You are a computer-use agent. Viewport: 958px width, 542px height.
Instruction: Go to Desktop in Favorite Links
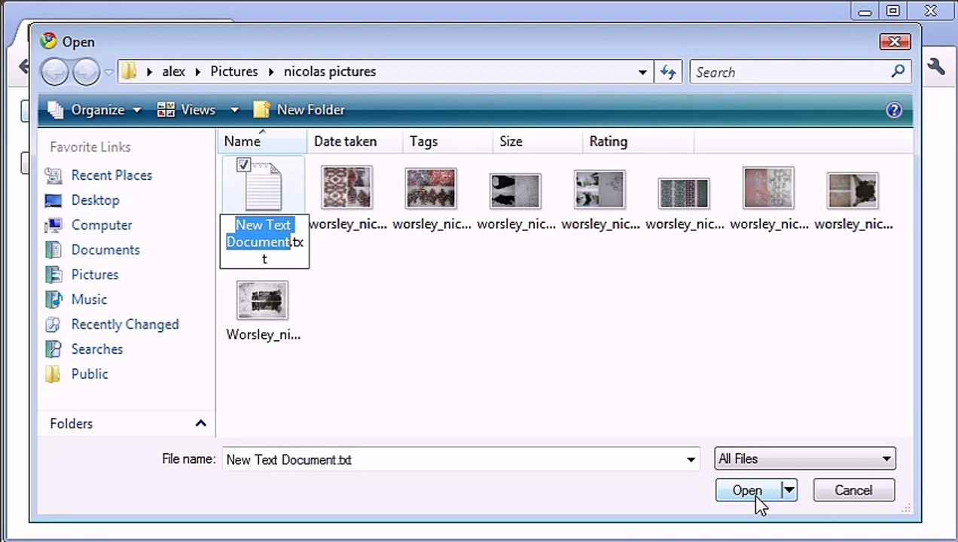click(x=81, y=200)
